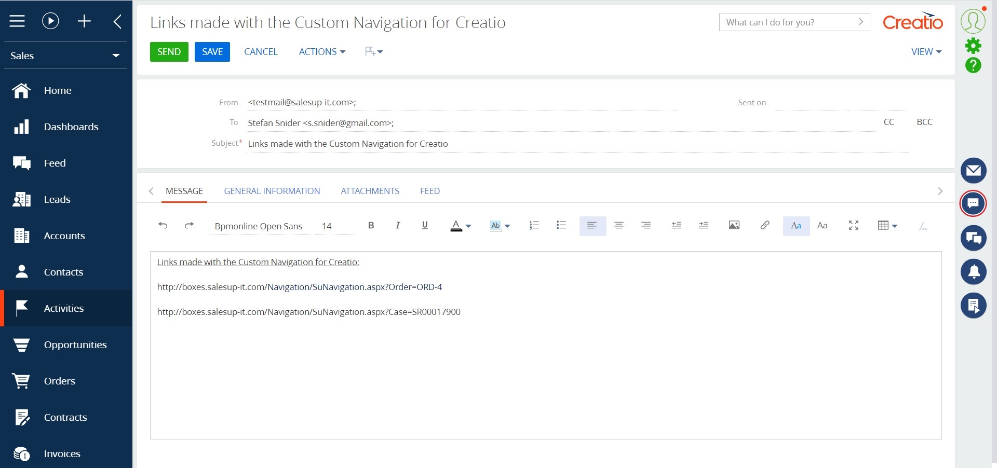The width and height of the screenshot is (997, 468).
Task: Expand the ACTIONS dropdown
Action: coord(322,52)
